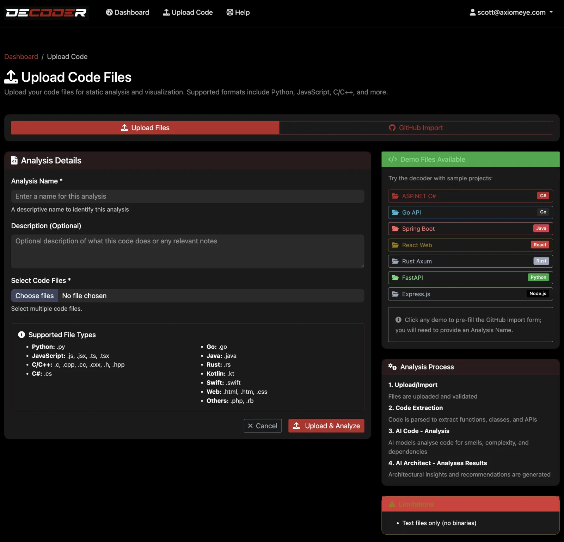This screenshot has height=542, width=564.
Task: Click the React language badge
Action: [x=540, y=245]
